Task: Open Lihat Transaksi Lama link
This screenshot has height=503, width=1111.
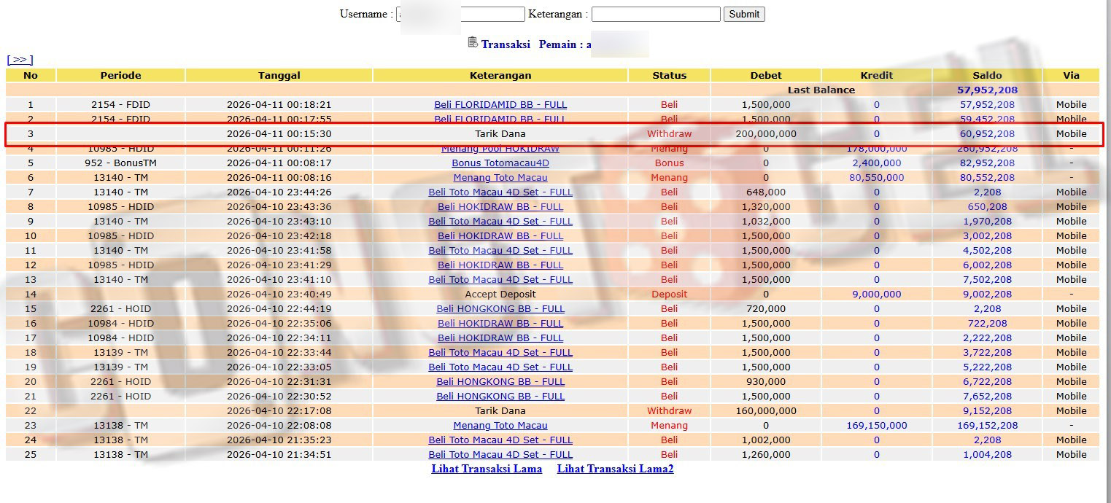Action: pos(487,469)
